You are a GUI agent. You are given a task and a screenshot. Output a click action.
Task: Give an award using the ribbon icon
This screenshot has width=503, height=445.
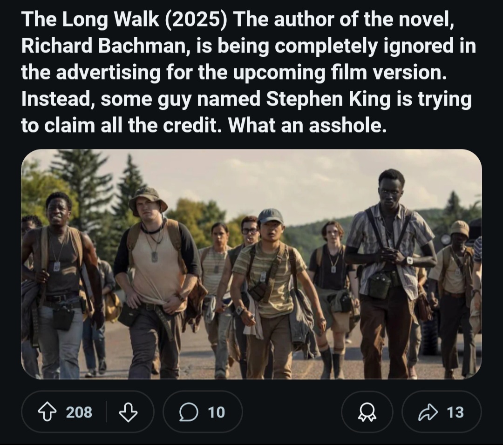click(x=367, y=412)
